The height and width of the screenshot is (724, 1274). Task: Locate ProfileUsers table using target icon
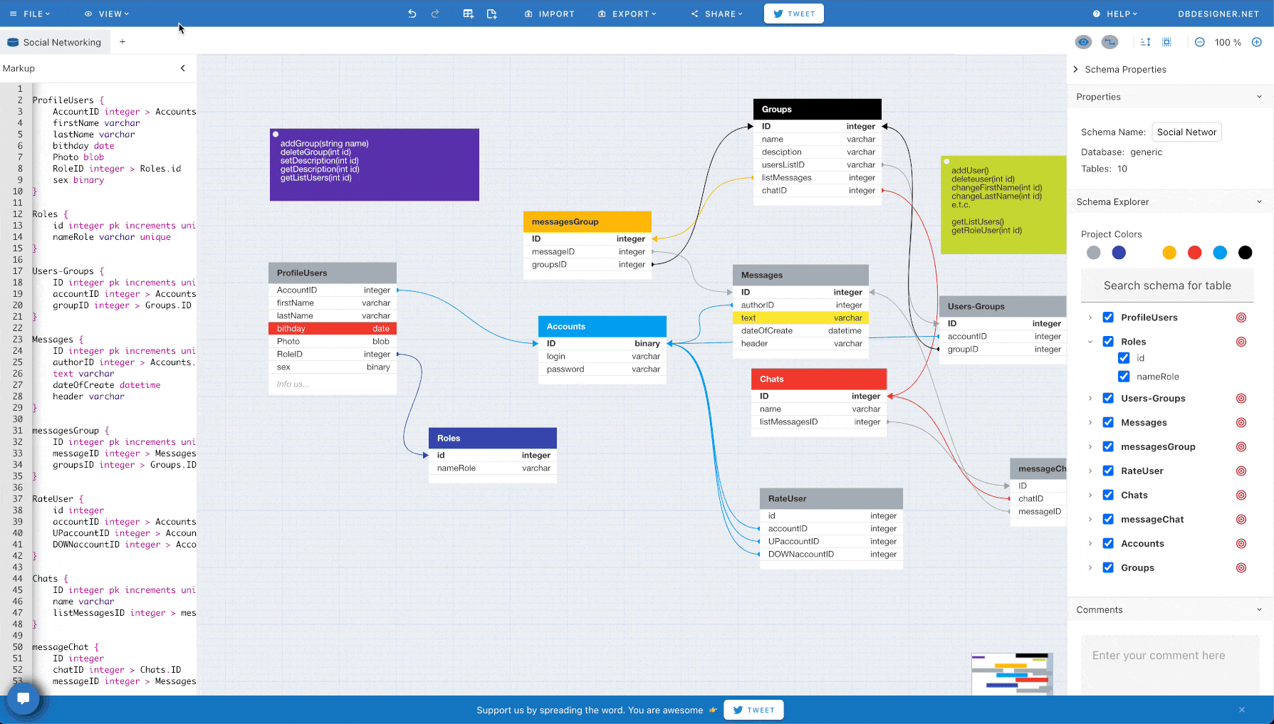pyautogui.click(x=1241, y=318)
